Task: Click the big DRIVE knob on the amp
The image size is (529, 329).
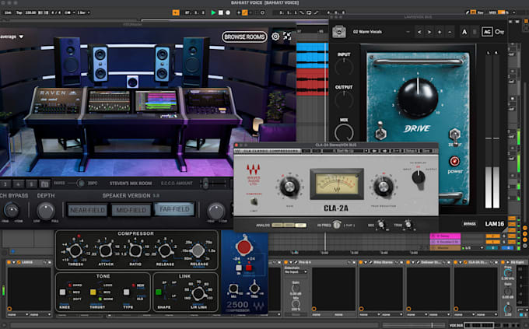Action: (418, 97)
